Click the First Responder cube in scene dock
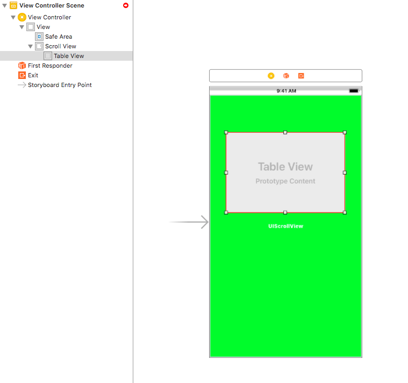Screen dimensions: 408x383 pyautogui.click(x=286, y=76)
